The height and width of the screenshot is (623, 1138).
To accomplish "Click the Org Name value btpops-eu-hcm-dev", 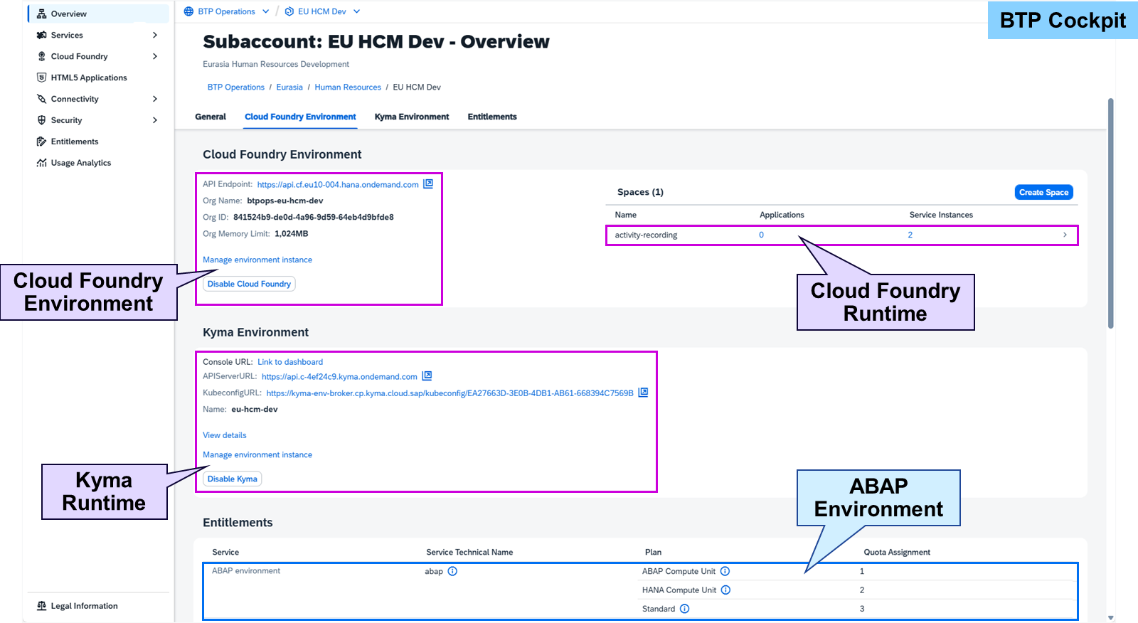I will (x=285, y=201).
